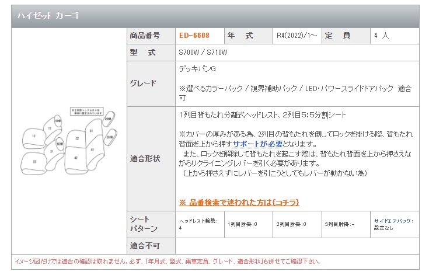Click the 1列目肘掛:0 cell
This screenshot has width=429, height=275.
tap(249, 224)
